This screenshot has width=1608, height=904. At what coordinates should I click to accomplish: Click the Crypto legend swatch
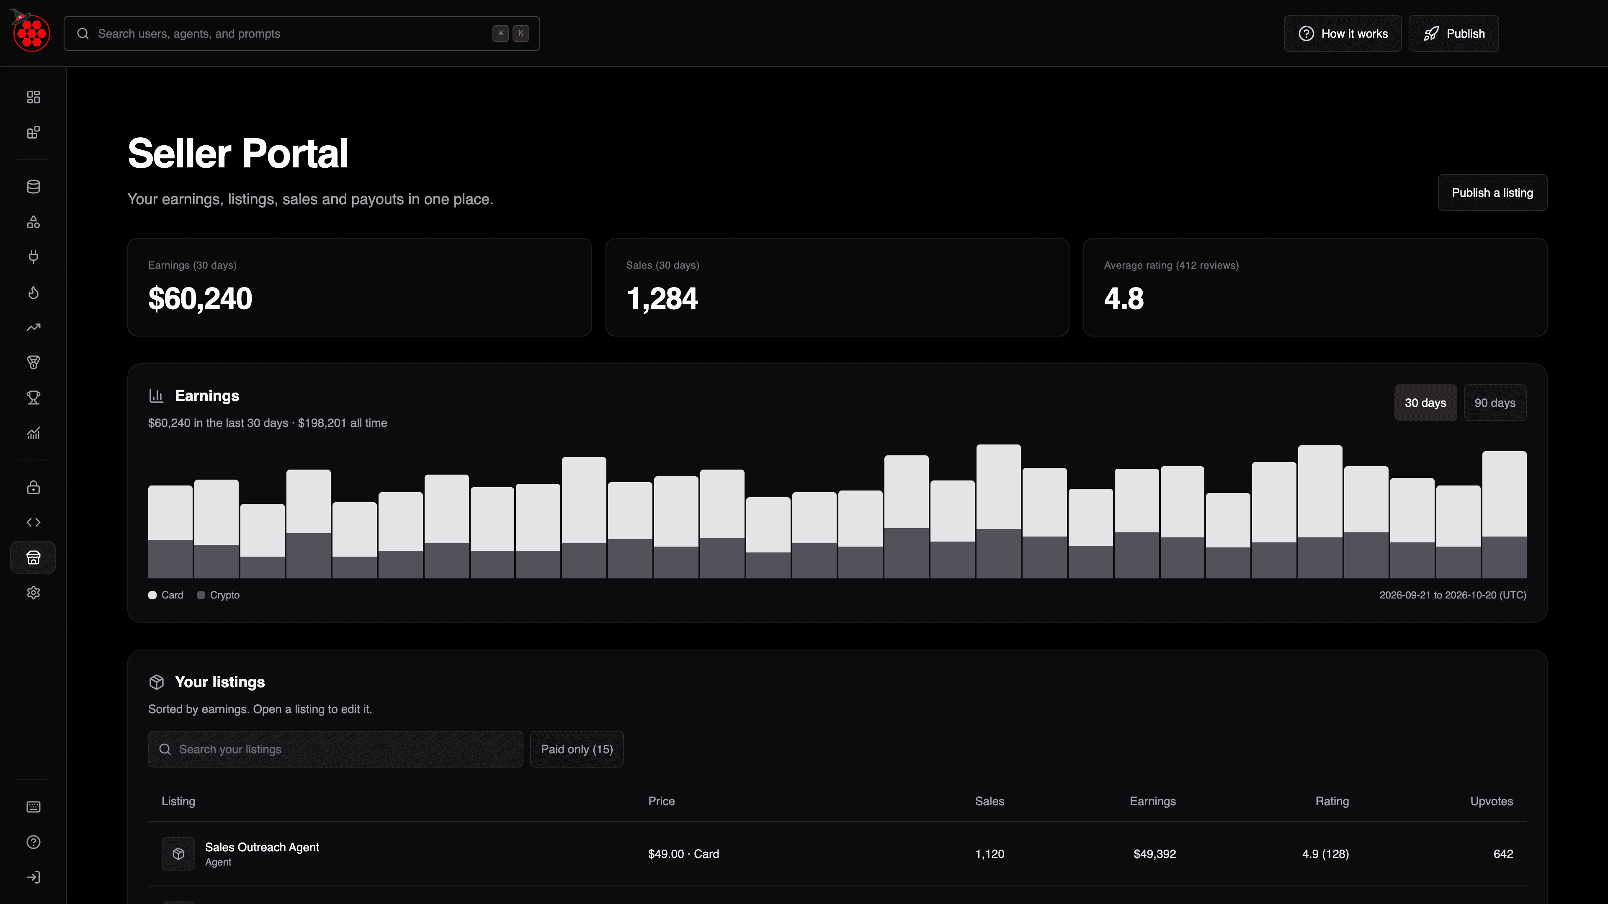coord(201,595)
